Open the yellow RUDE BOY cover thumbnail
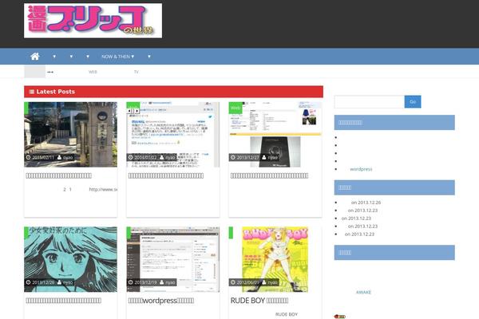Image resolution: width=479 pixels, height=319 pixels. point(275,259)
